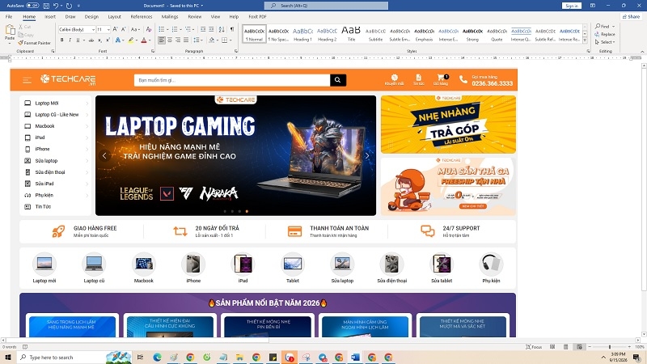Image resolution: width=647 pixels, height=364 pixels.
Task: Decrease the paragraph indent
Action: tap(203, 29)
